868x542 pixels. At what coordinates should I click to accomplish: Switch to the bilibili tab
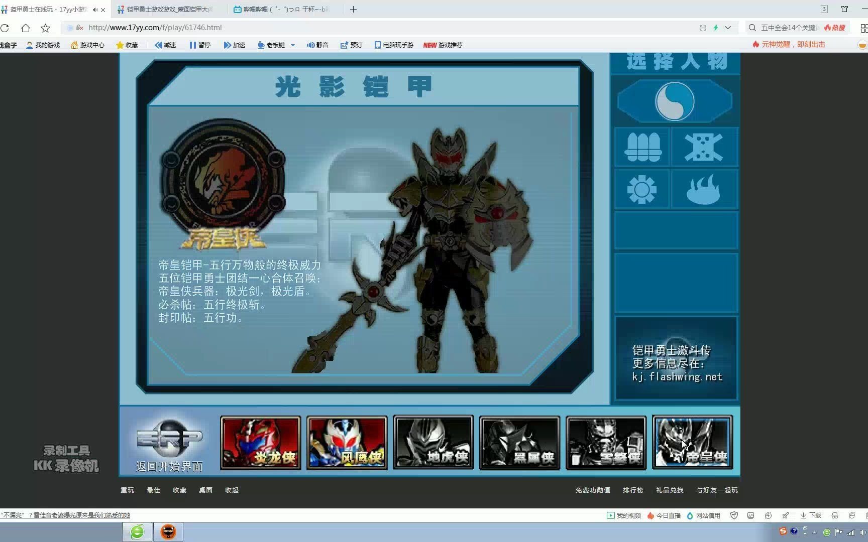coord(281,10)
